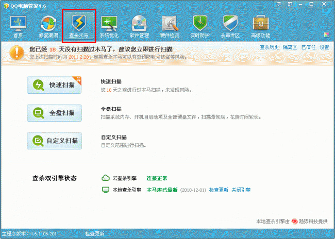Open the 实时防护 real-time protection section

[200, 27]
